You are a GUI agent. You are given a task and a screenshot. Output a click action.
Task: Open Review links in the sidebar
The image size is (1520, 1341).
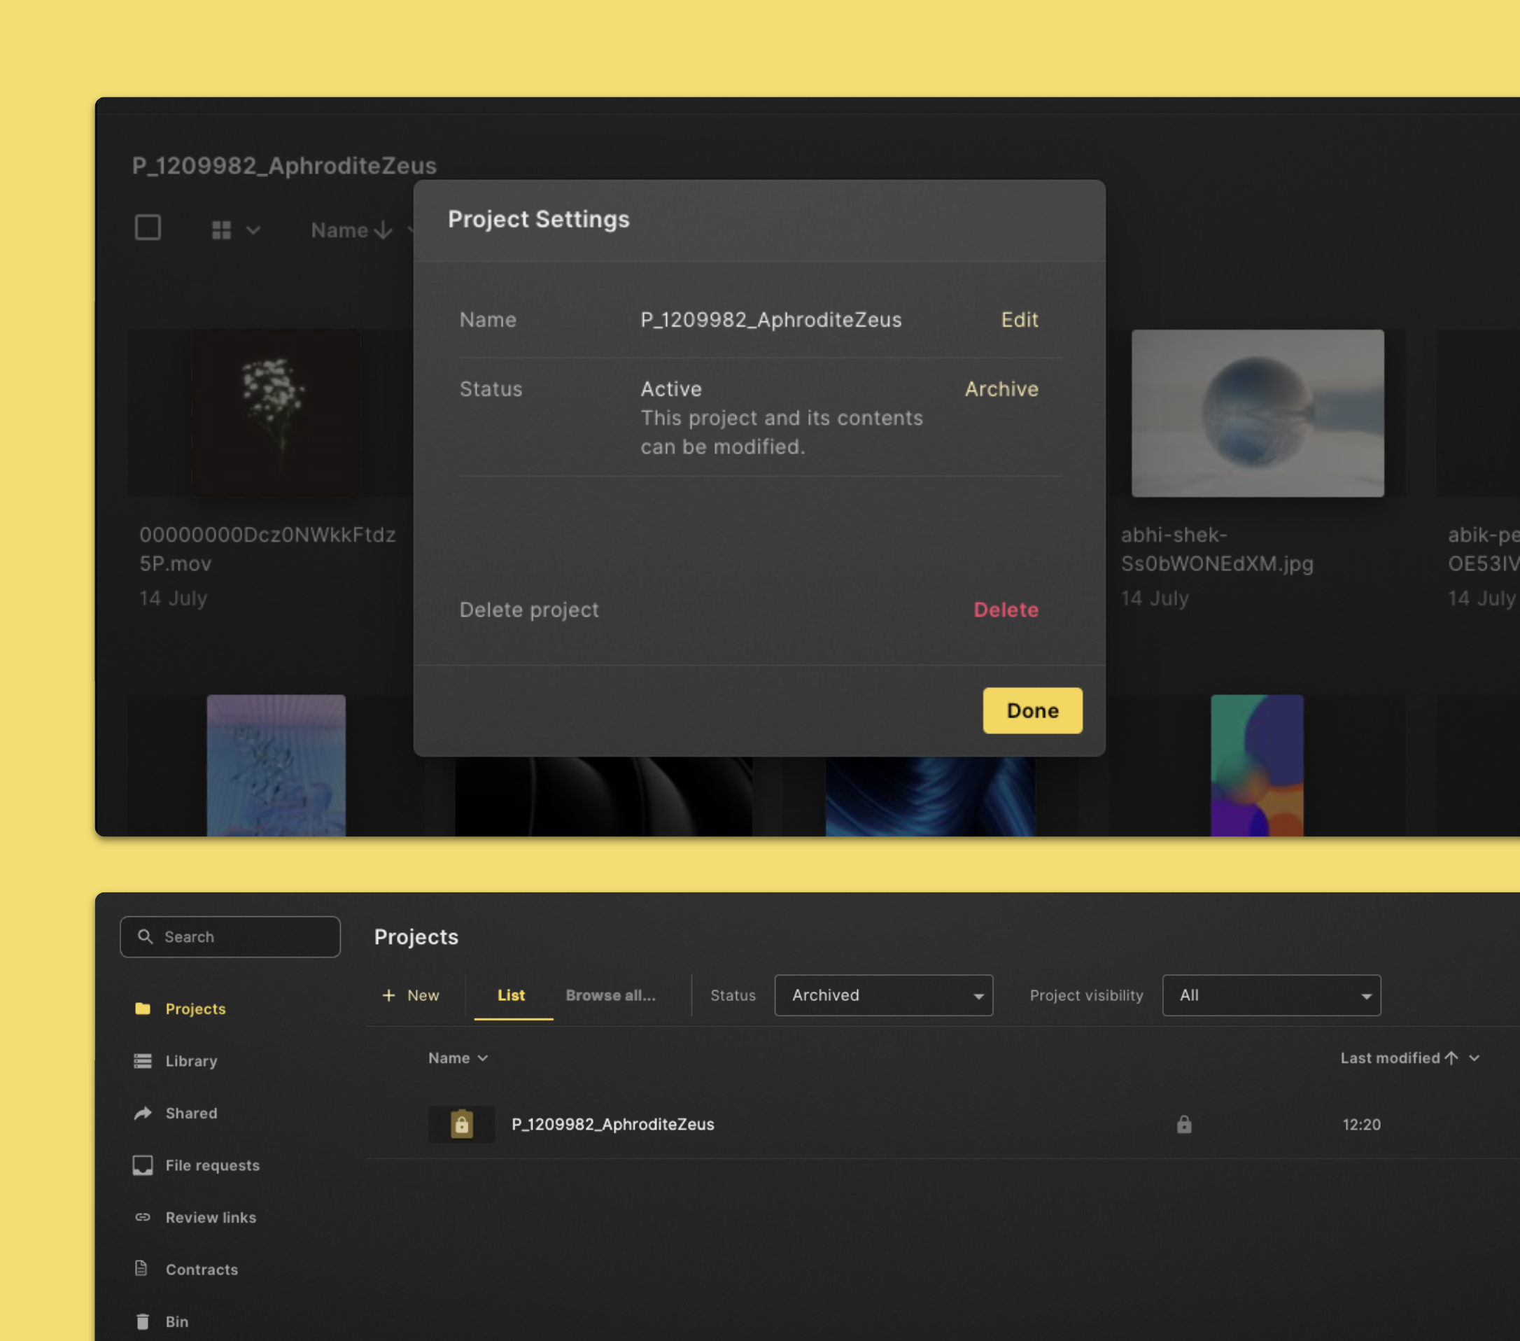click(x=195, y=1217)
